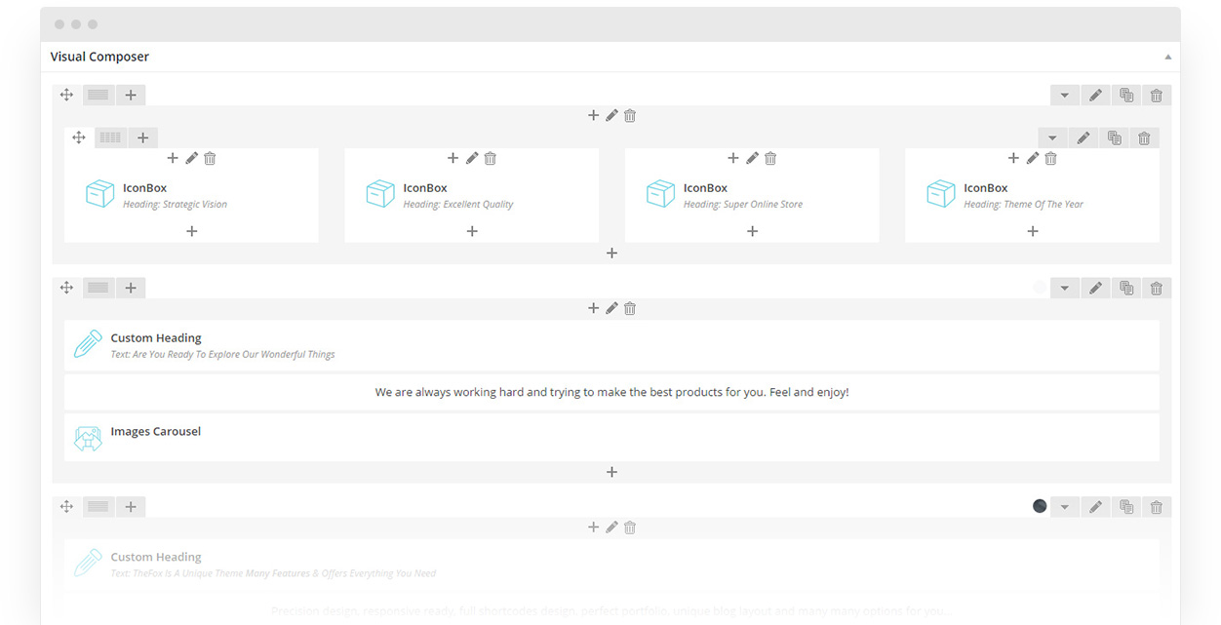Collapse the Visual Composer panel arrow
Viewport: 1221px width, 625px height.
[1167, 57]
